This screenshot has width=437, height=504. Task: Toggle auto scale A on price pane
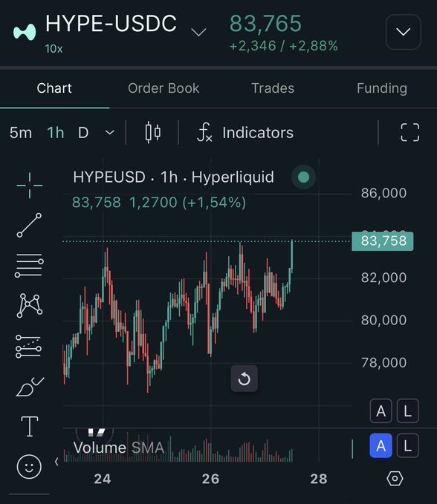(381, 410)
